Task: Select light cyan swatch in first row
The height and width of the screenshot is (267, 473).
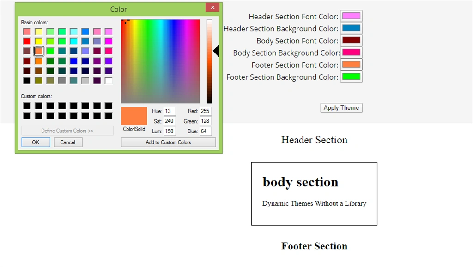Action: (x=73, y=31)
